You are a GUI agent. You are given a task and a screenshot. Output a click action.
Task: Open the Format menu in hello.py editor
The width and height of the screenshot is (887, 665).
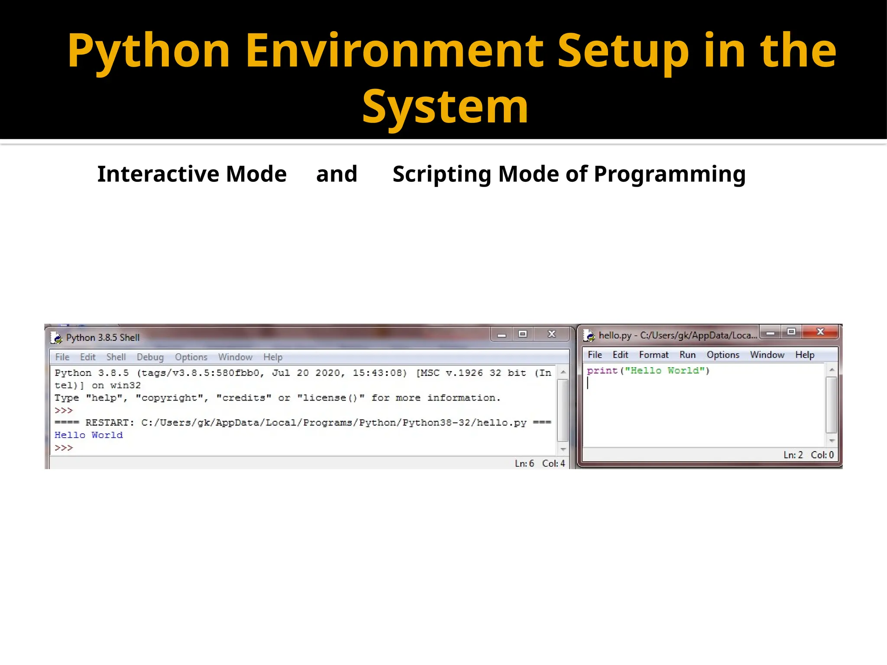point(654,355)
